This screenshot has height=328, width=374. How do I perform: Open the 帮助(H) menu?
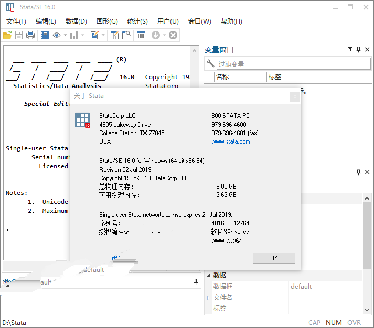(231, 21)
